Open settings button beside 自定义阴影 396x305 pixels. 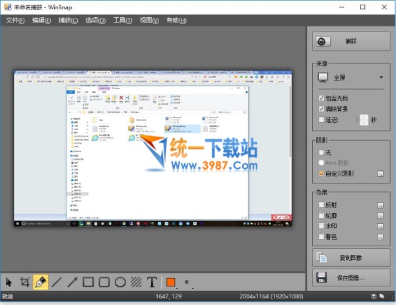pyautogui.click(x=380, y=174)
